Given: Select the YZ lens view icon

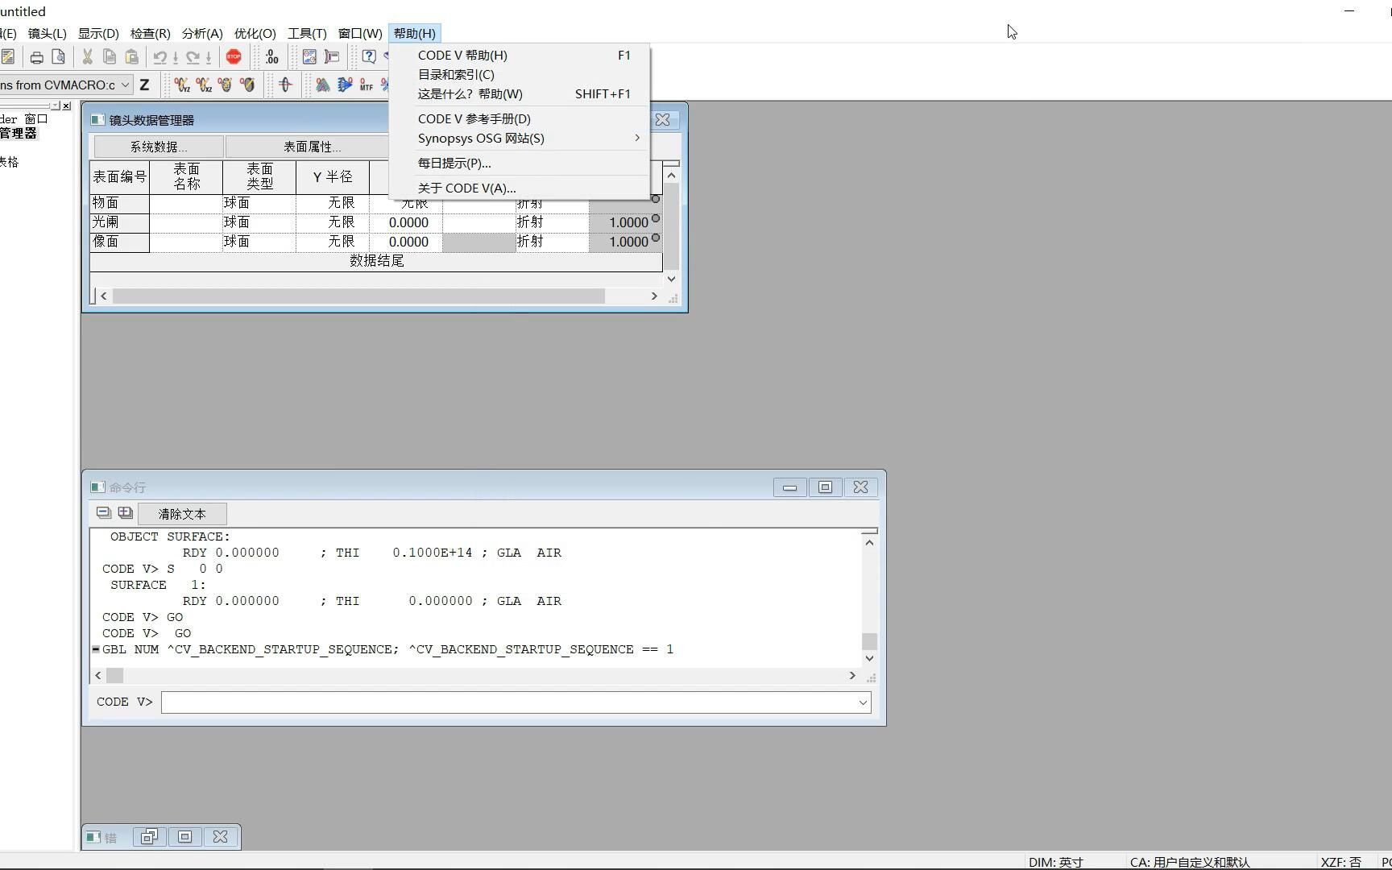Looking at the screenshot, I should [182, 85].
